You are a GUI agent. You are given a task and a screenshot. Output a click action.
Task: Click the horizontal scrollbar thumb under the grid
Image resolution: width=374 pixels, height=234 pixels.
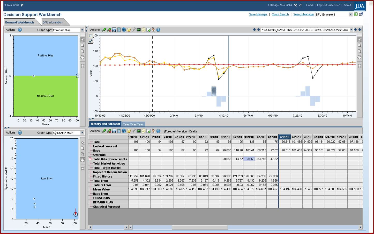point(200,227)
